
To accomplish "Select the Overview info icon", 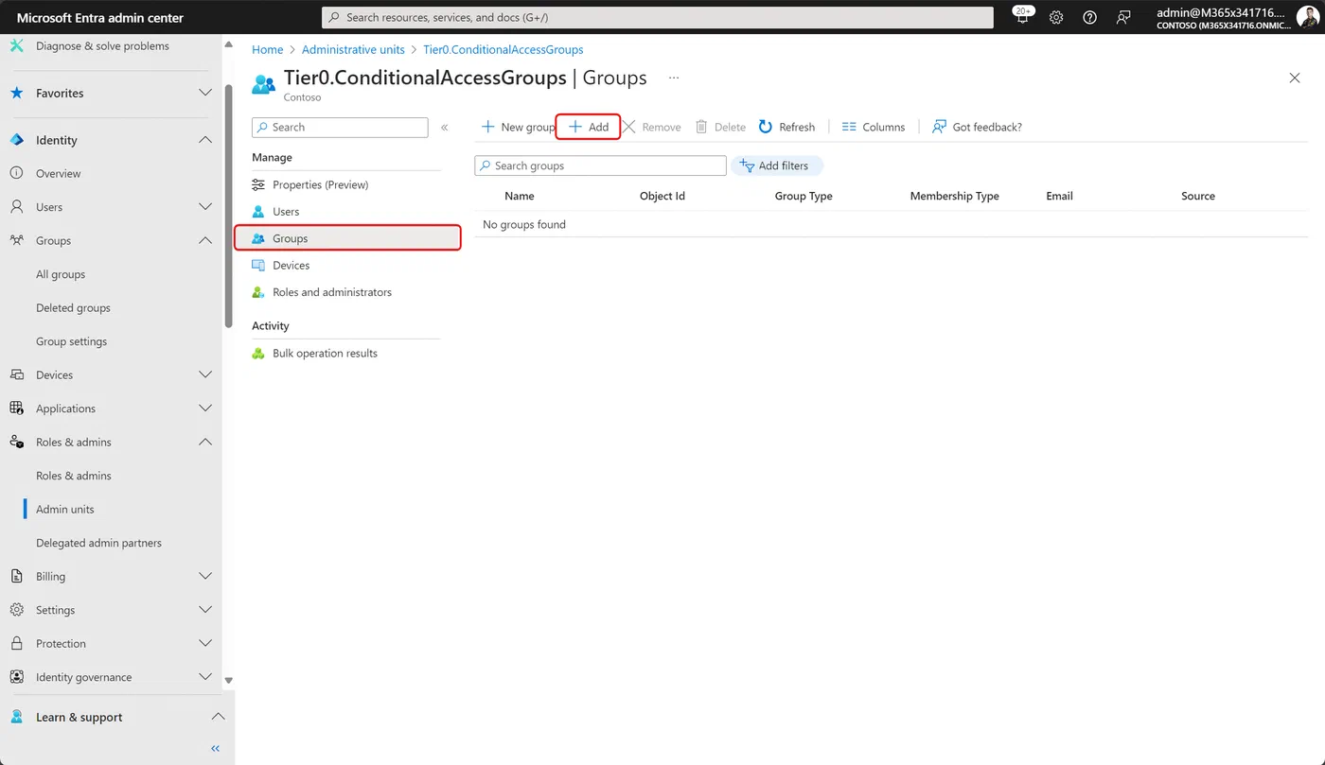I will click(x=16, y=173).
